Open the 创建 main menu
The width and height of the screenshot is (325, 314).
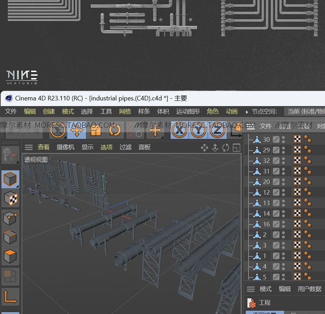point(49,111)
